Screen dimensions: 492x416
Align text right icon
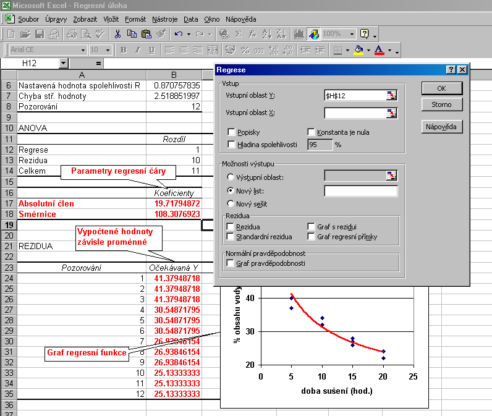(x=198, y=50)
